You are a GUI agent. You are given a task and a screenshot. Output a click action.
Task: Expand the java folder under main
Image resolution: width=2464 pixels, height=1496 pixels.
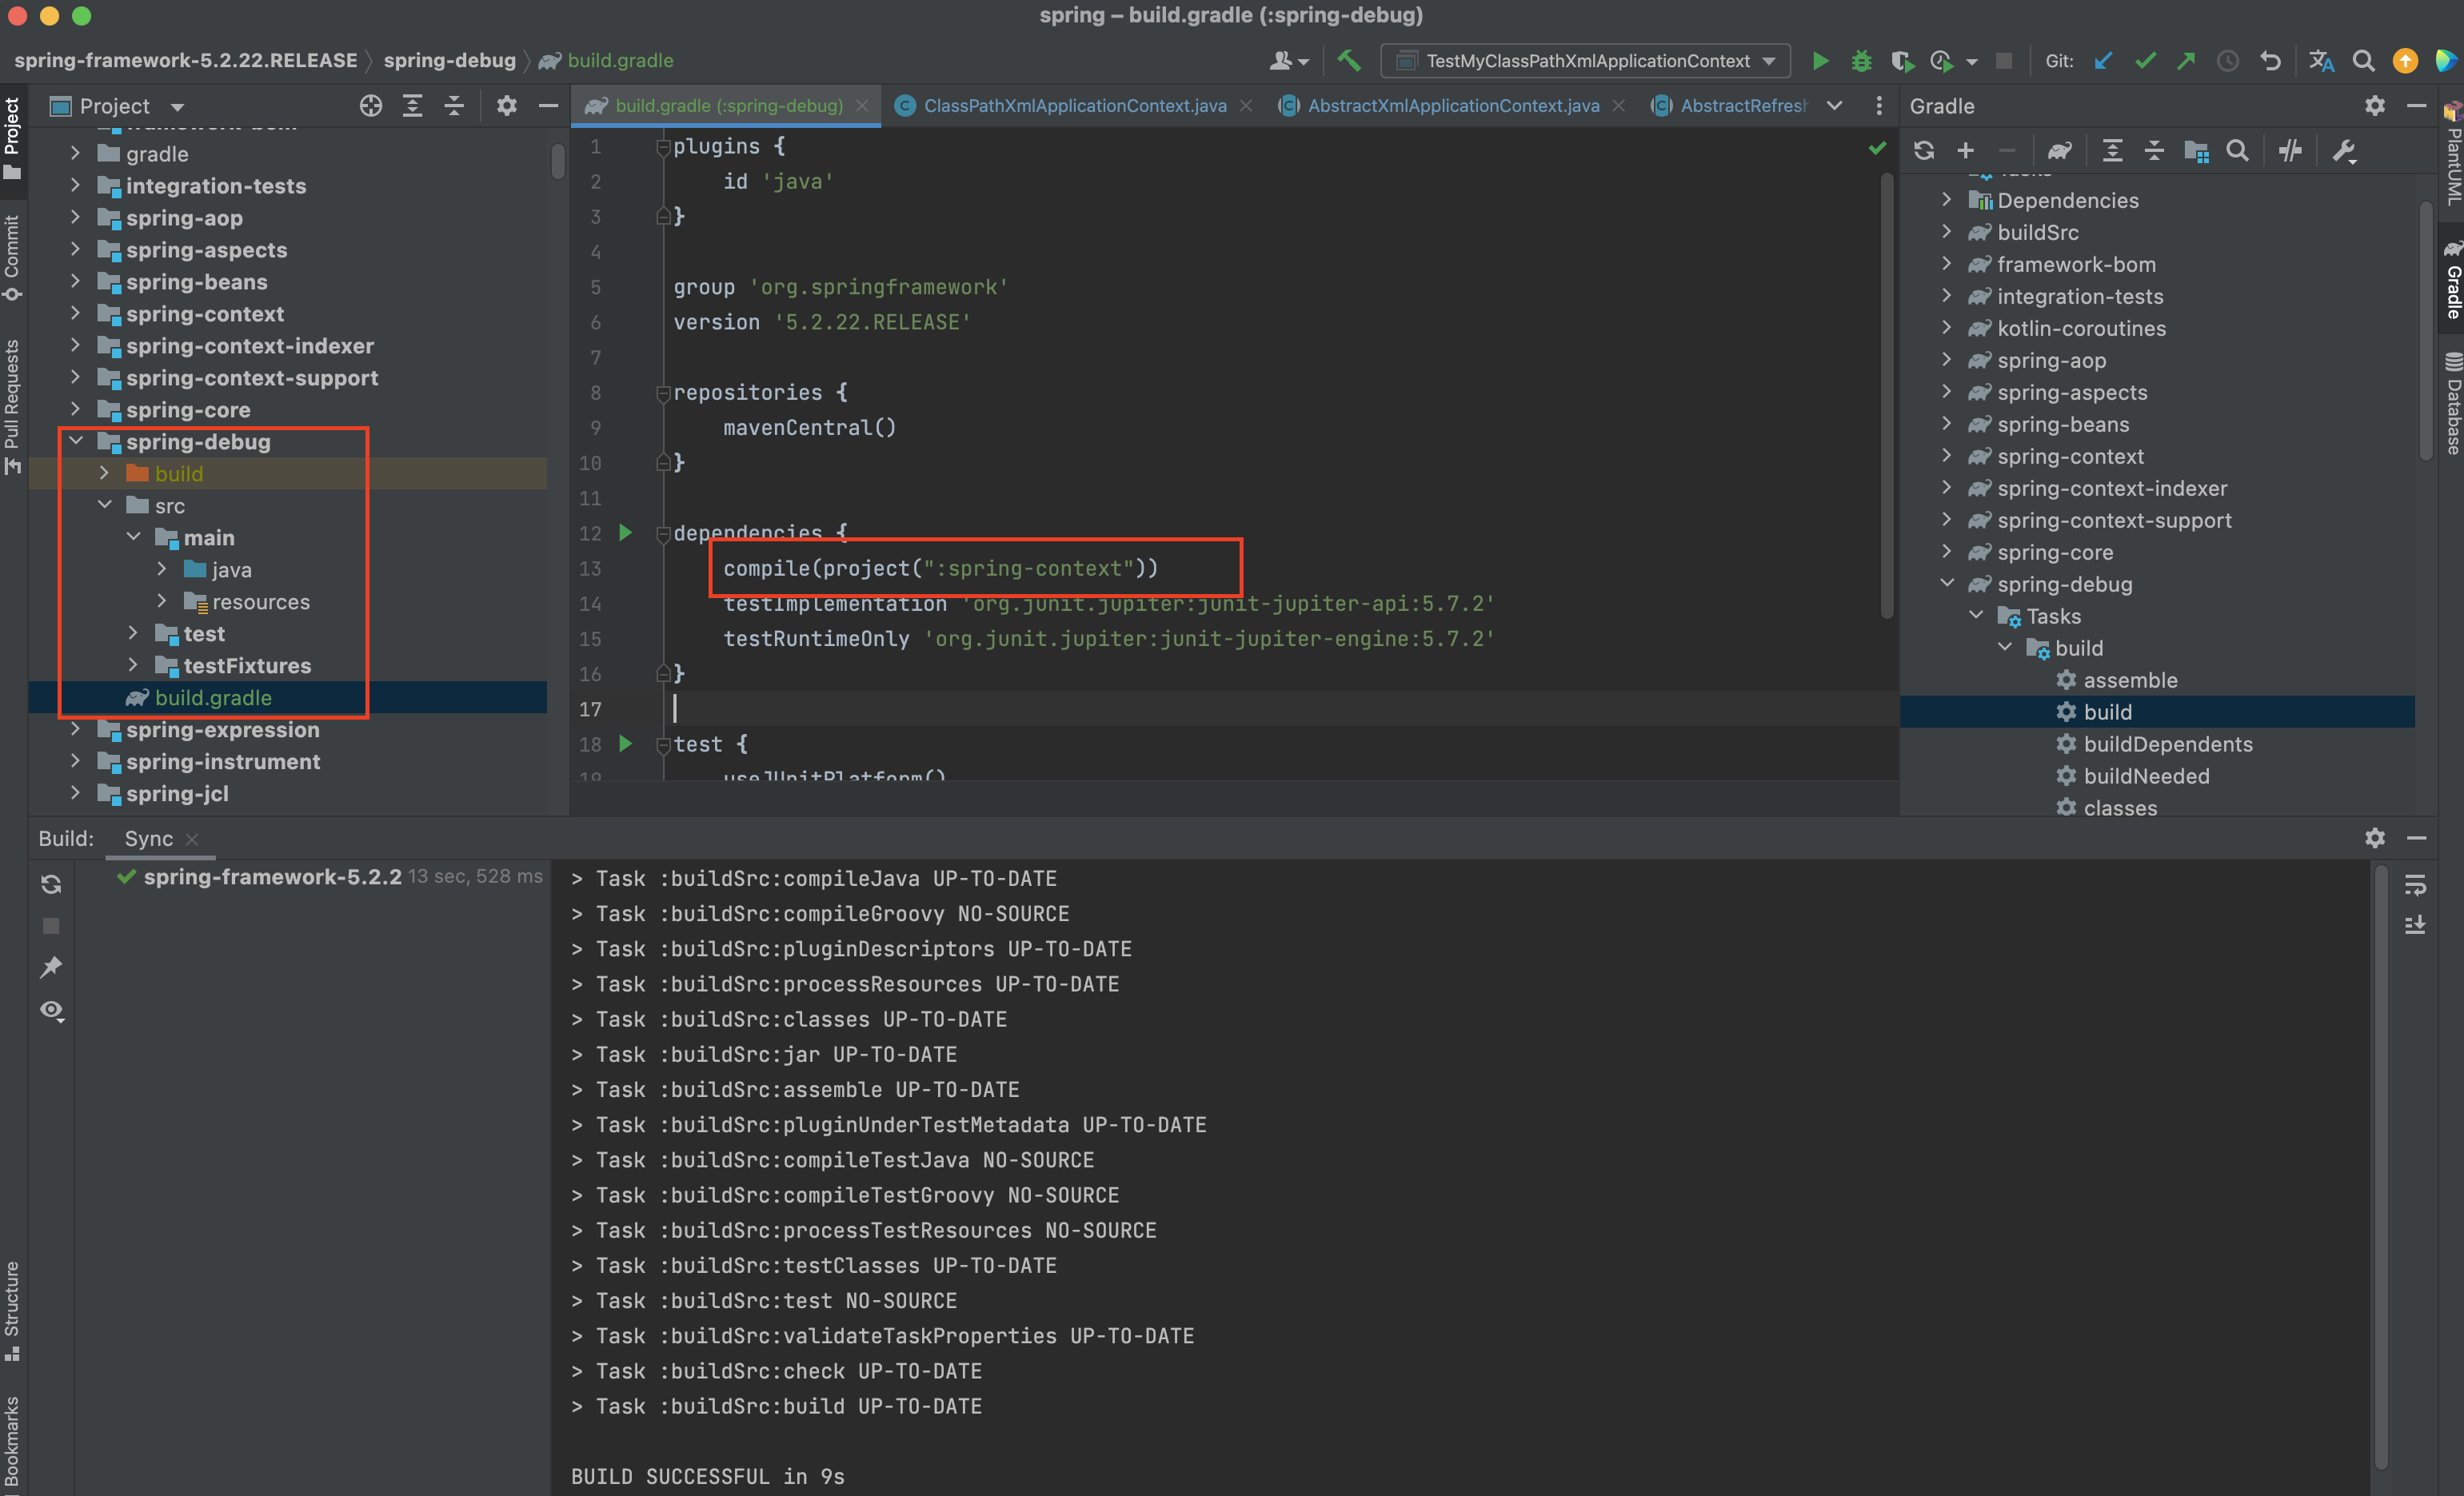[x=162, y=569]
